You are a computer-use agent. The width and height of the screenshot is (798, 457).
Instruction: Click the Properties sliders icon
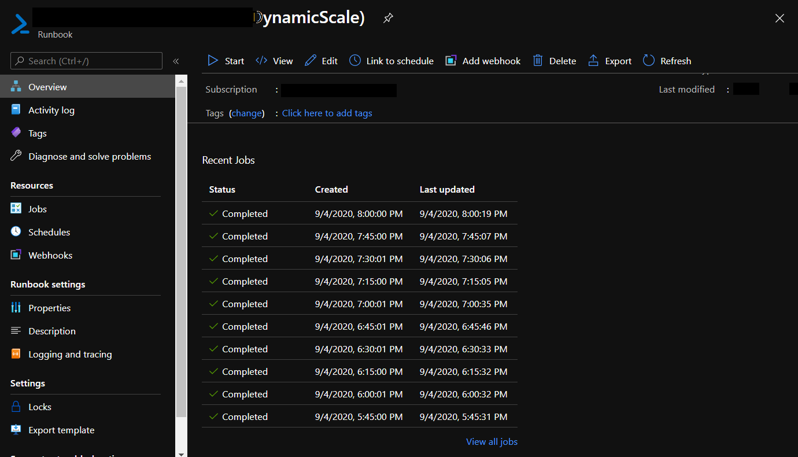(x=16, y=308)
